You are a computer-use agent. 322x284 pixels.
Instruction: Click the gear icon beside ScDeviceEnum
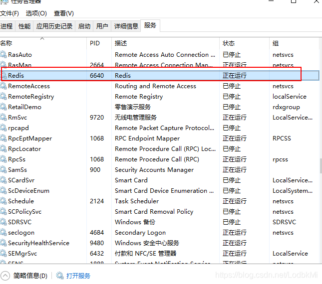pos(3,190)
